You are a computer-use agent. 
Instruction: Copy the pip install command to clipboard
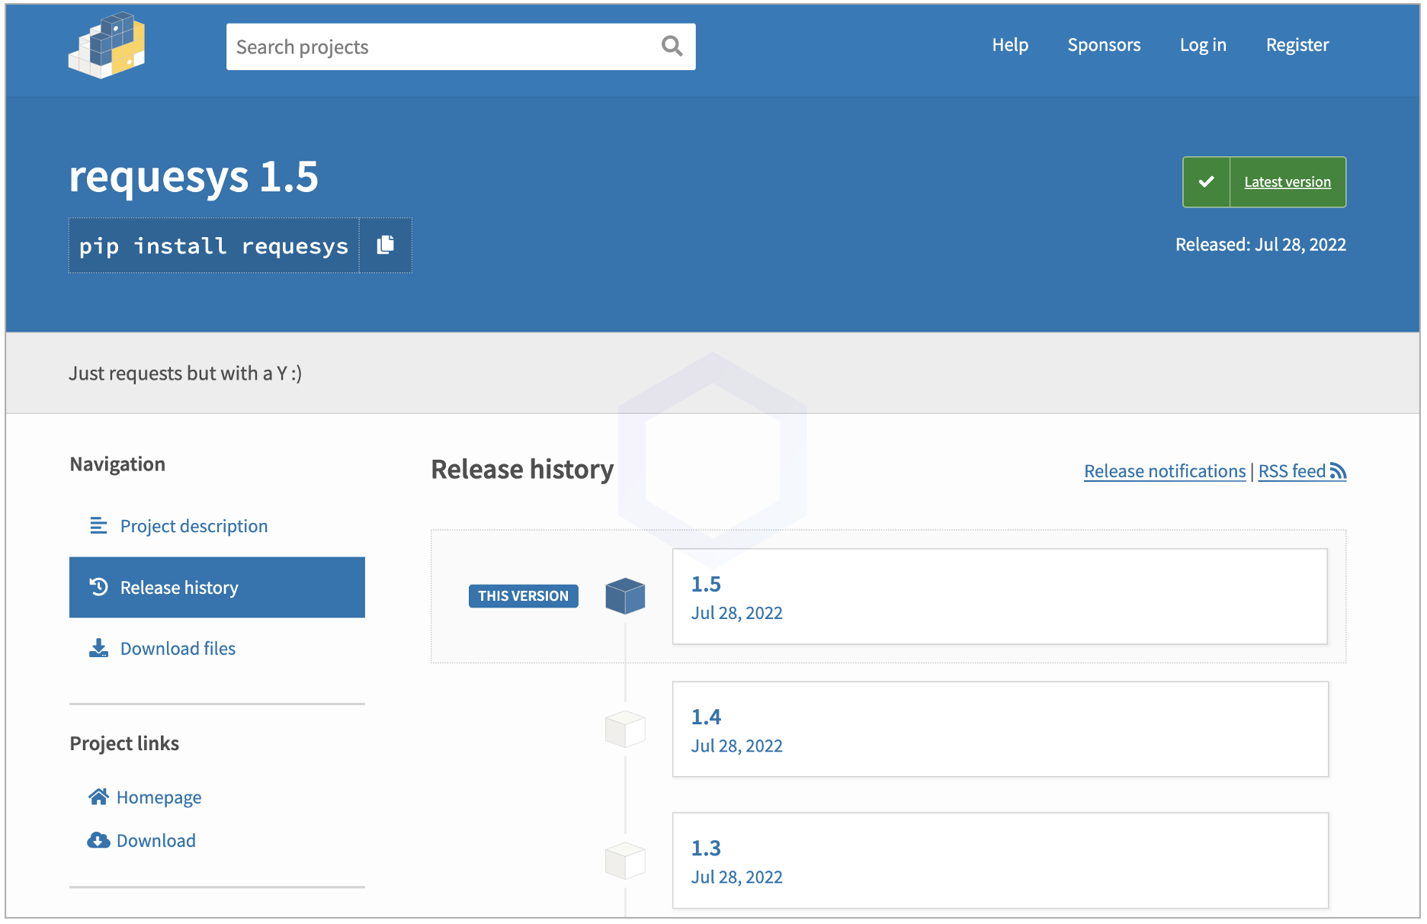tap(386, 245)
